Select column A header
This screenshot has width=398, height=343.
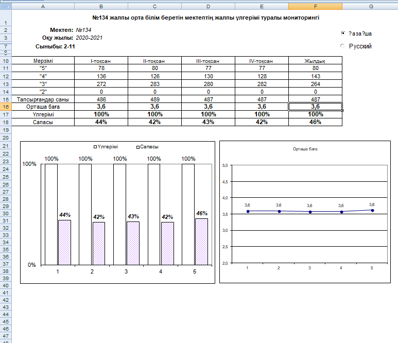(x=42, y=6)
